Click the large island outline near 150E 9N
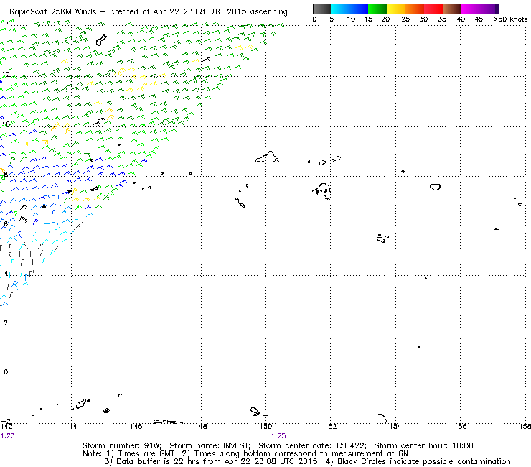This screenshot has width=531, height=467. 267,157
